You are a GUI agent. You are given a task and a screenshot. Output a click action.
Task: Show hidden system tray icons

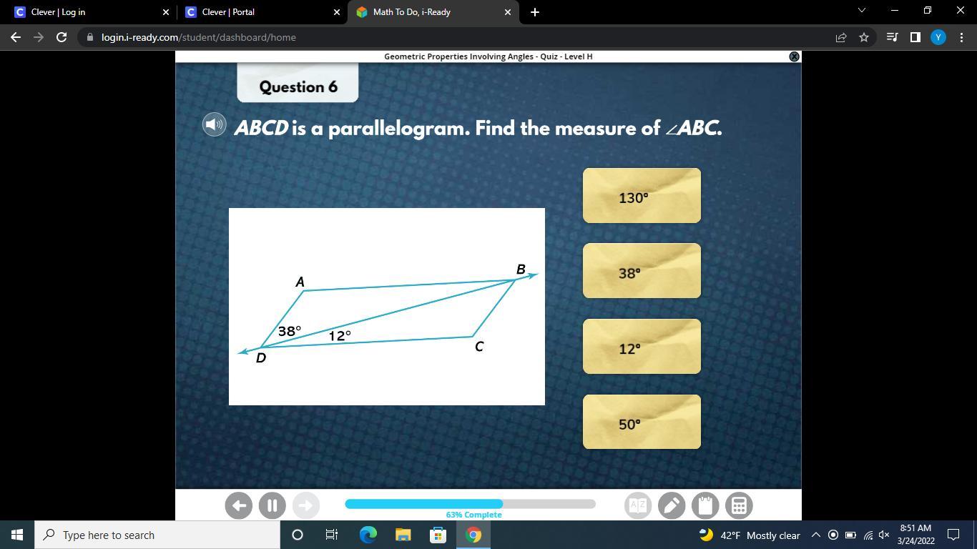click(x=815, y=535)
